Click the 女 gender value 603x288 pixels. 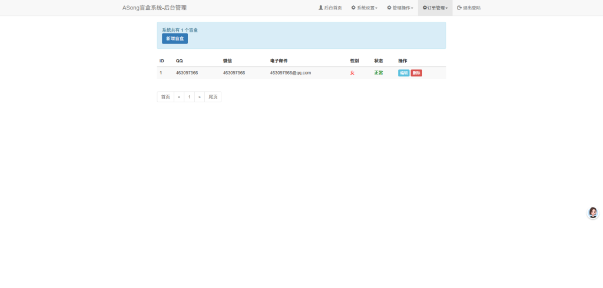pyautogui.click(x=352, y=73)
